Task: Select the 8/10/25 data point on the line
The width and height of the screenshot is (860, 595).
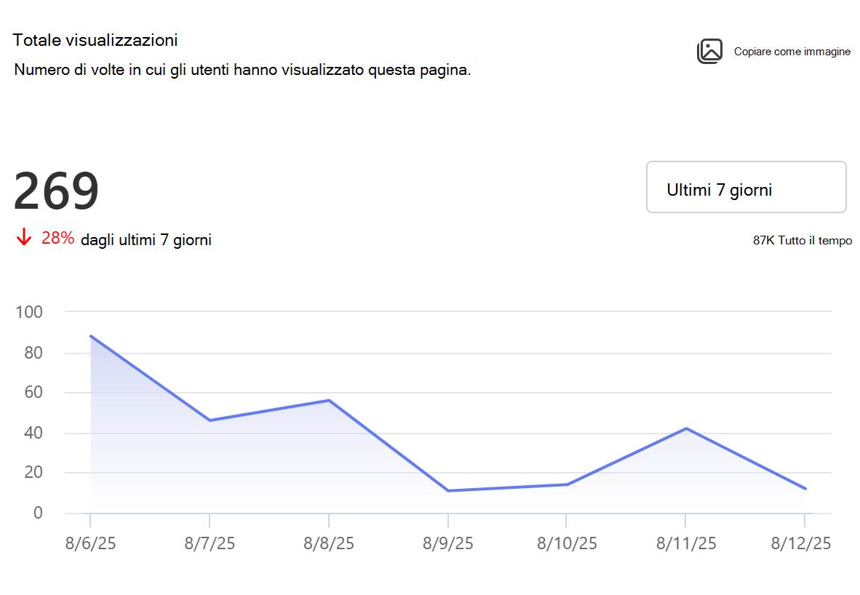Action: (x=567, y=484)
